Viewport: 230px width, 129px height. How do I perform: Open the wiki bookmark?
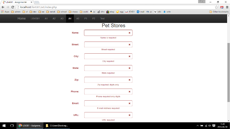point(158,12)
